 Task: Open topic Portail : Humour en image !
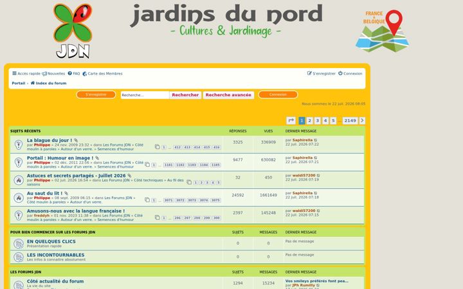(x=60, y=158)
